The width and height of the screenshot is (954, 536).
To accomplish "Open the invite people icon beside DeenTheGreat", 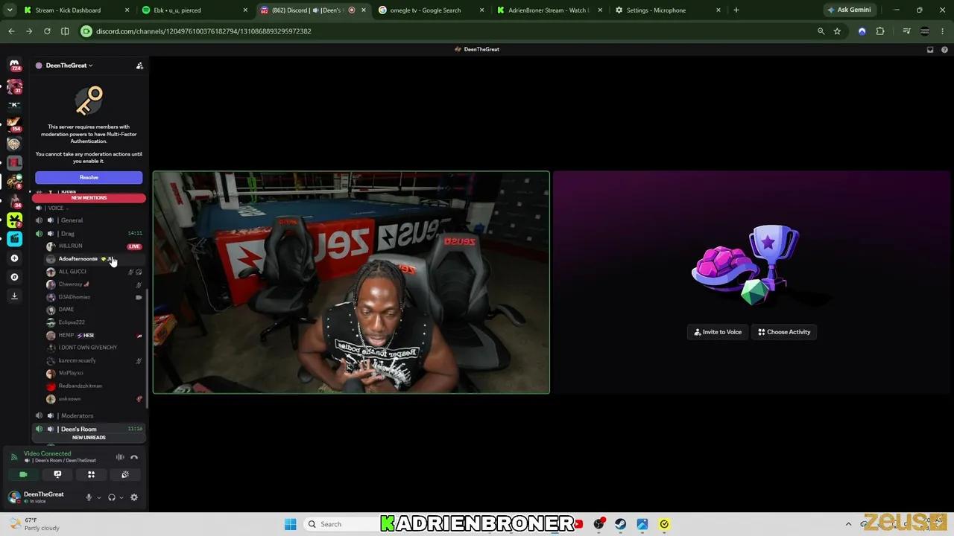I will coord(139,66).
